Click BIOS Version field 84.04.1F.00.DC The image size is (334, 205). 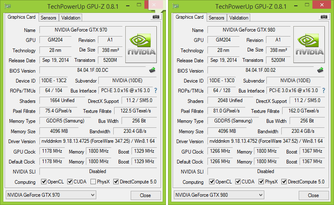[93, 70]
